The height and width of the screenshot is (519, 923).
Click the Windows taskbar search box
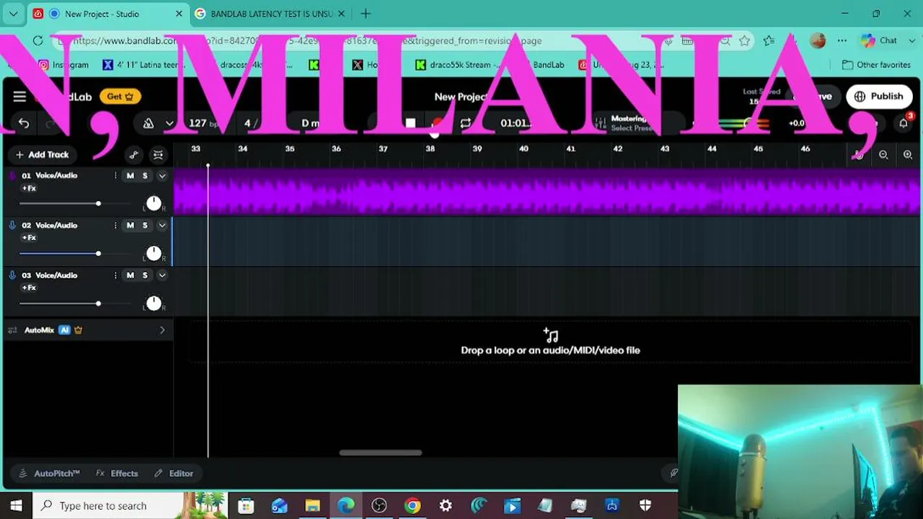(x=130, y=506)
